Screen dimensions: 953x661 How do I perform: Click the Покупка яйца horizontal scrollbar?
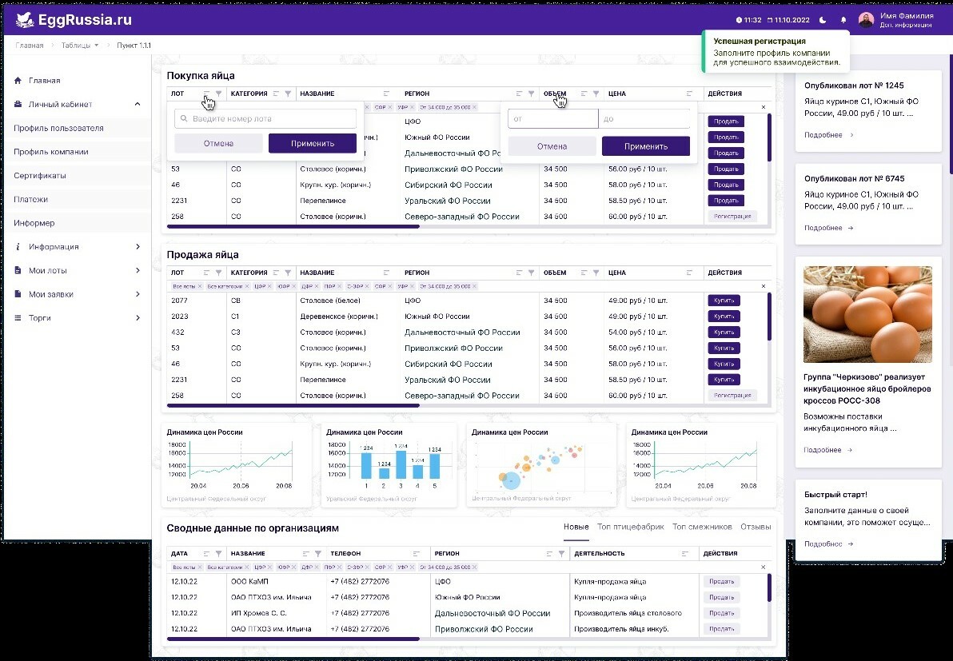(x=293, y=227)
